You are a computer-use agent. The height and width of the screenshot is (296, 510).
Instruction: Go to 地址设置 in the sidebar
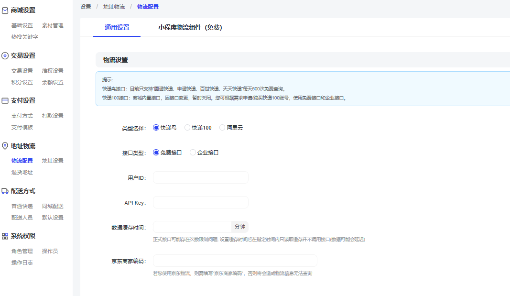(53, 161)
